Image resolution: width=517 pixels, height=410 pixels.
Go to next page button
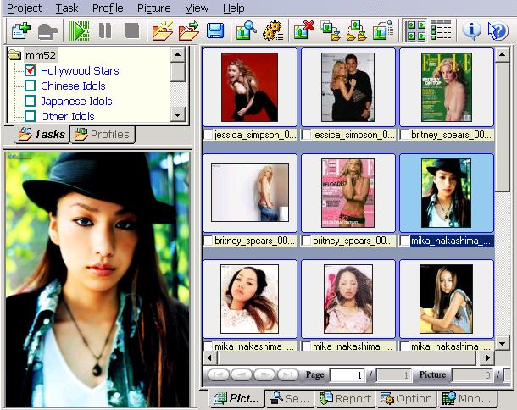click(264, 374)
